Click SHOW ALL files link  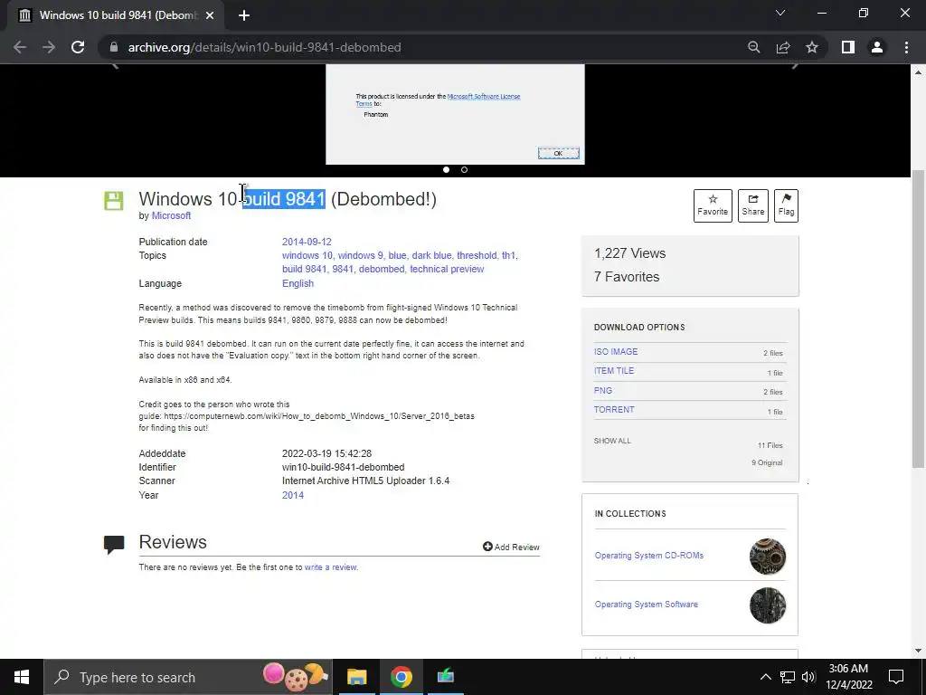coord(612,441)
